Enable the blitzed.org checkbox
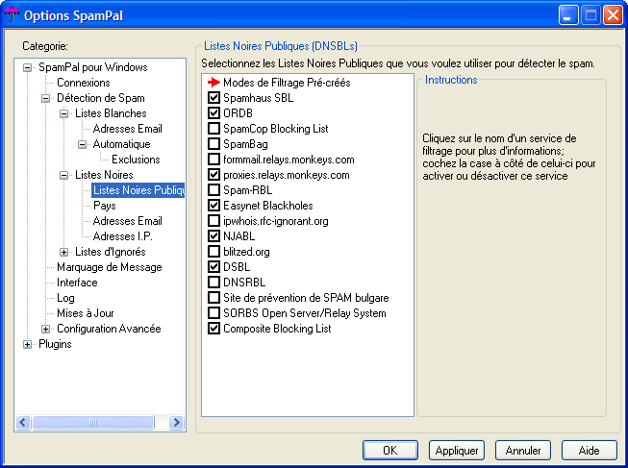The height and width of the screenshot is (468, 628). [x=214, y=252]
